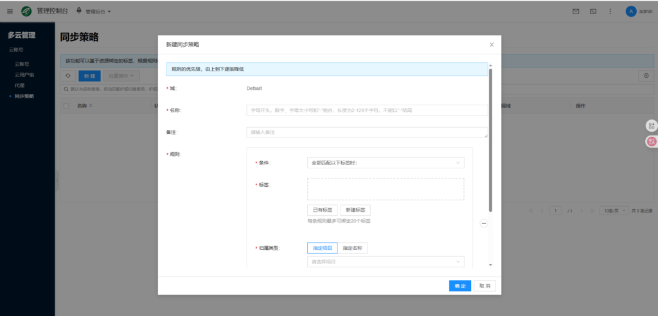The width and height of the screenshot is (658, 316).
Task: Click the 确定 confirm button
Action: (459, 286)
